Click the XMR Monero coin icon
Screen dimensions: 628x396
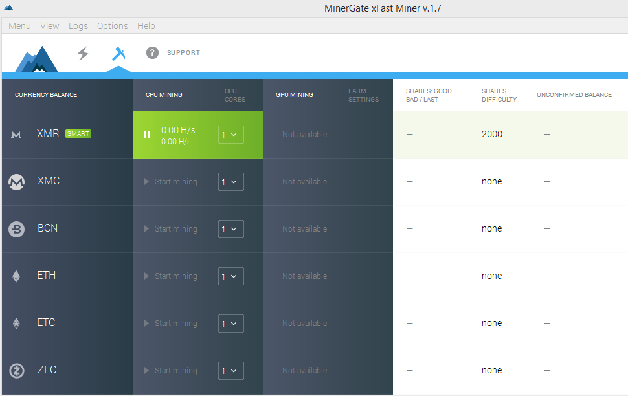coord(16,135)
